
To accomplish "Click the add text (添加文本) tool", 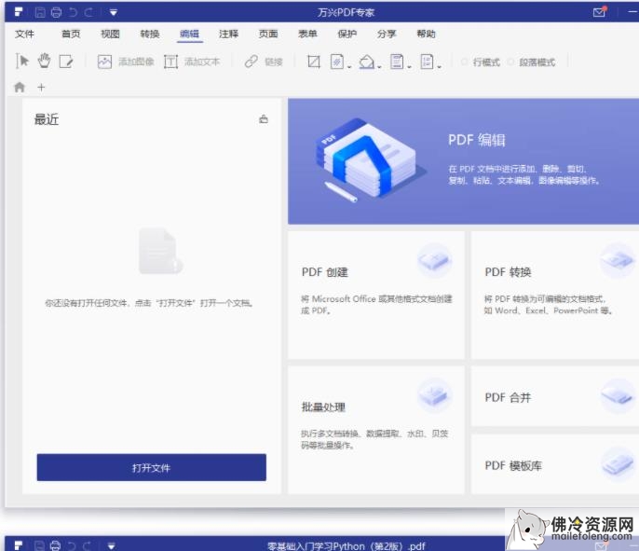I will 170,62.
